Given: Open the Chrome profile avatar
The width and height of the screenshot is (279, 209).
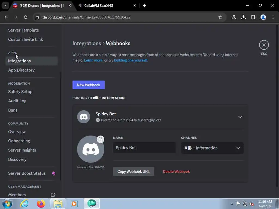Looking at the screenshot, I should click(263, 17).
